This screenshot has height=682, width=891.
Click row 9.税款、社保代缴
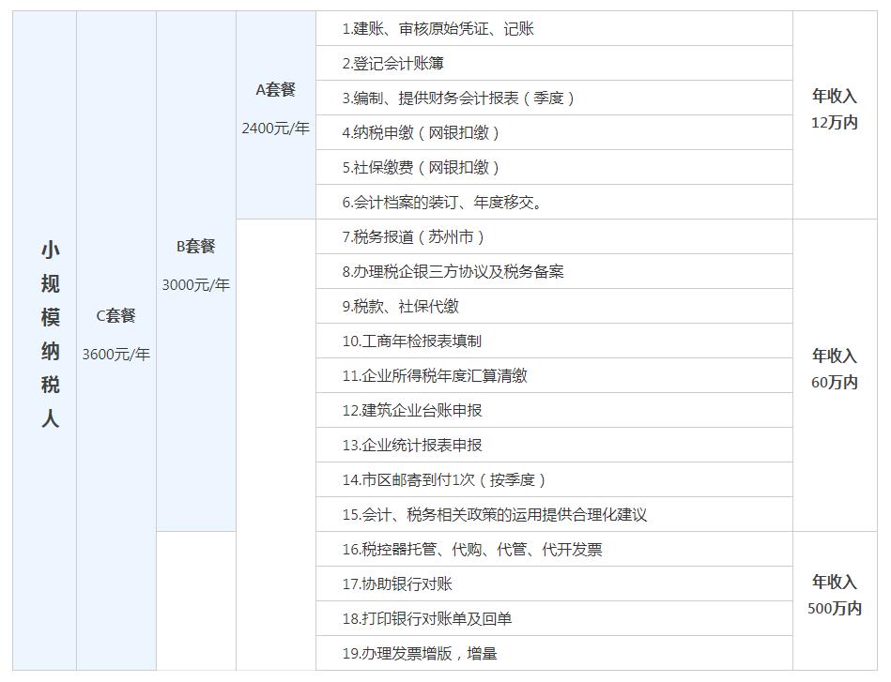pos(554,306)
